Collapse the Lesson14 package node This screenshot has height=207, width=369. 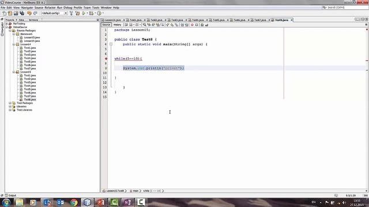click(14, 44)
